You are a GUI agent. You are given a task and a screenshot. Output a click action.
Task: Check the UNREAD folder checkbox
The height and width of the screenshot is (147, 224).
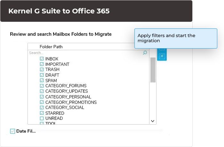[42, 118]
